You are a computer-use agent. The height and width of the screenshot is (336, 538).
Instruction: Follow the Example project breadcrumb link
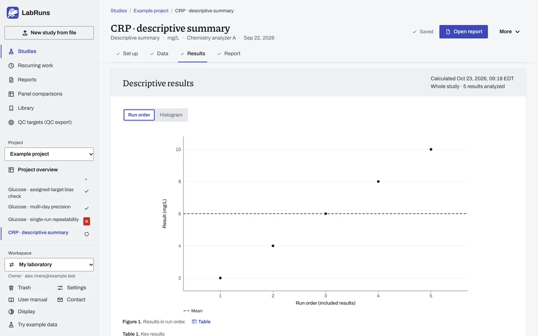(x=151, y=11)
